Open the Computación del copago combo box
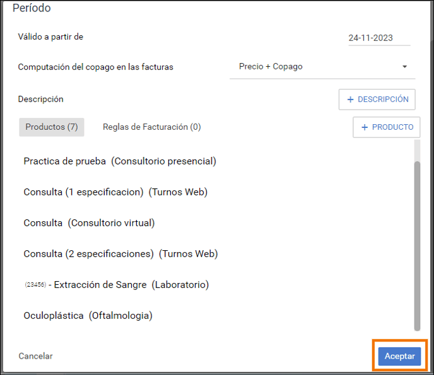The width and height of the screenshot is (434, 375). click(x=322, y=67)
